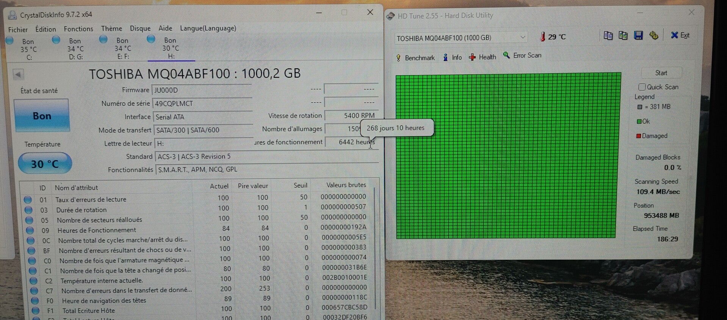Click status icon for attribute BF row
The width and height of the screenshot is (727, 320).
(31, 251)
